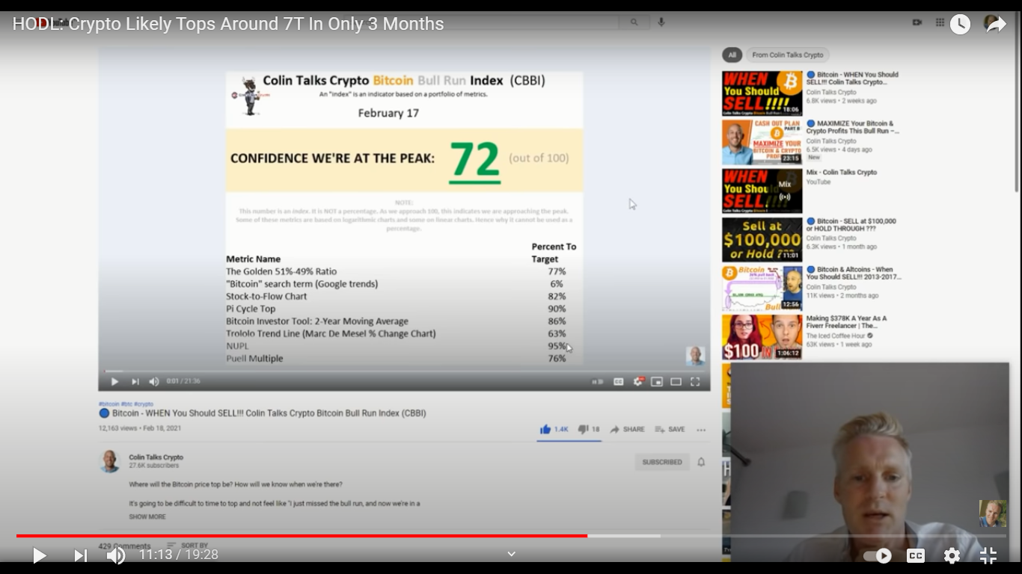Image resolution: width=1022 pixels, height=574 pixels.
Task: Toggle closed captions in fullscreen player
Action: [x=915, y=555]
